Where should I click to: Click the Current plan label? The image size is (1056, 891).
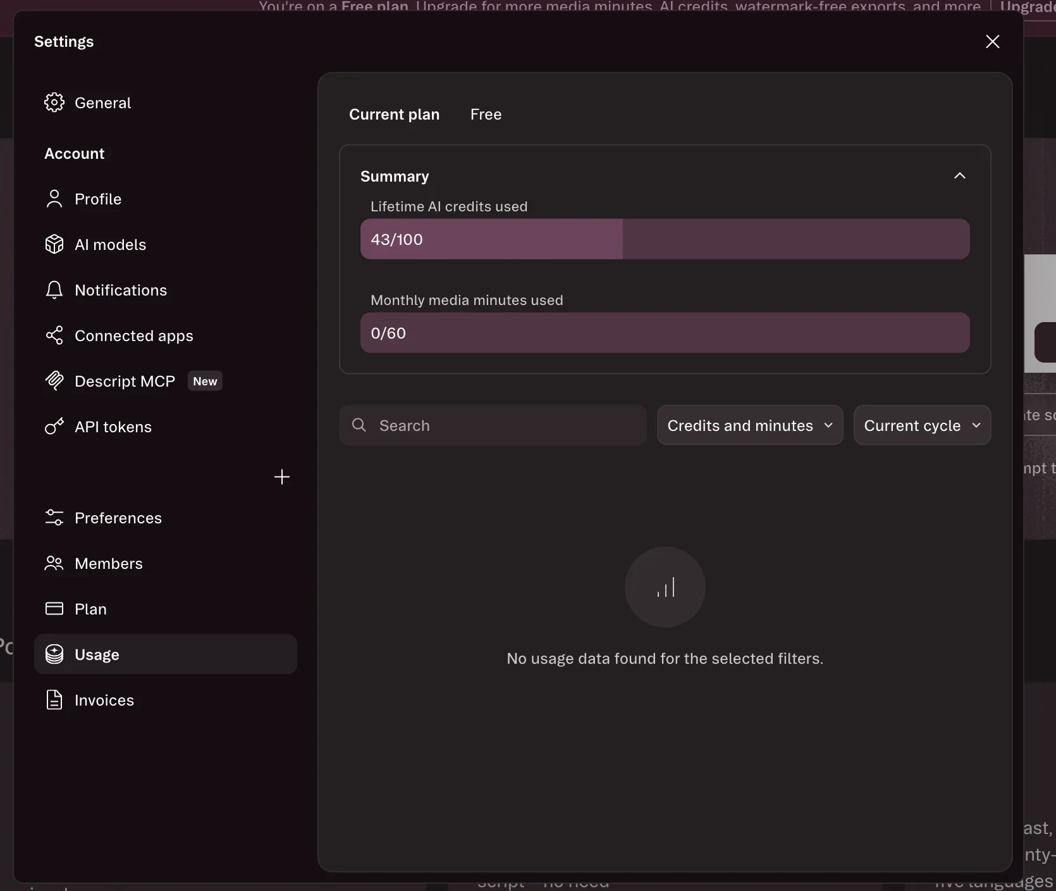pyautogui.click(x=395, y=115)
